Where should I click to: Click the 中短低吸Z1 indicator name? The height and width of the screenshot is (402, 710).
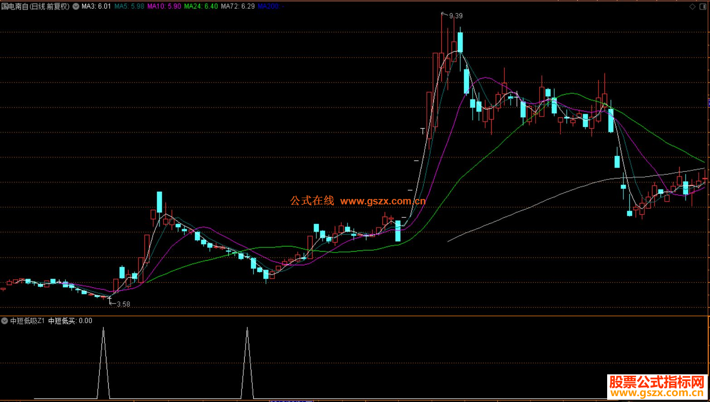pos(27,321)
